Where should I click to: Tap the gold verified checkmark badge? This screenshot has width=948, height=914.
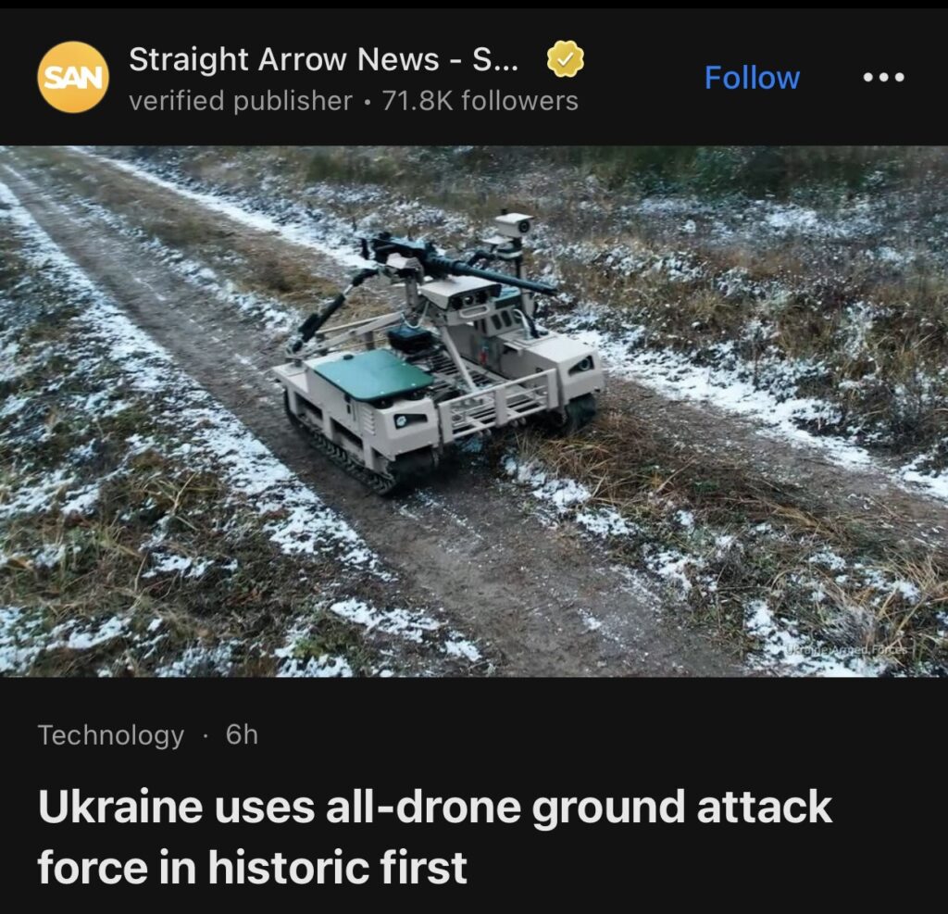click(x=566, y=58)
